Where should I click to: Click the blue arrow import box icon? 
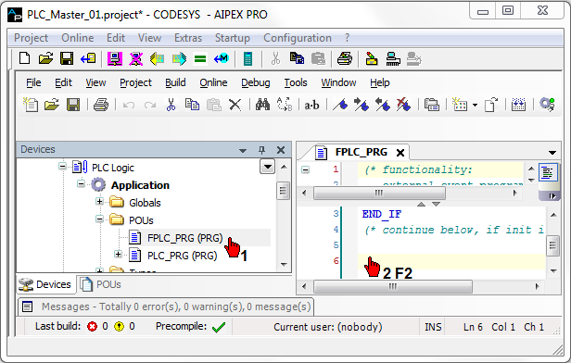tap(88, 58)
